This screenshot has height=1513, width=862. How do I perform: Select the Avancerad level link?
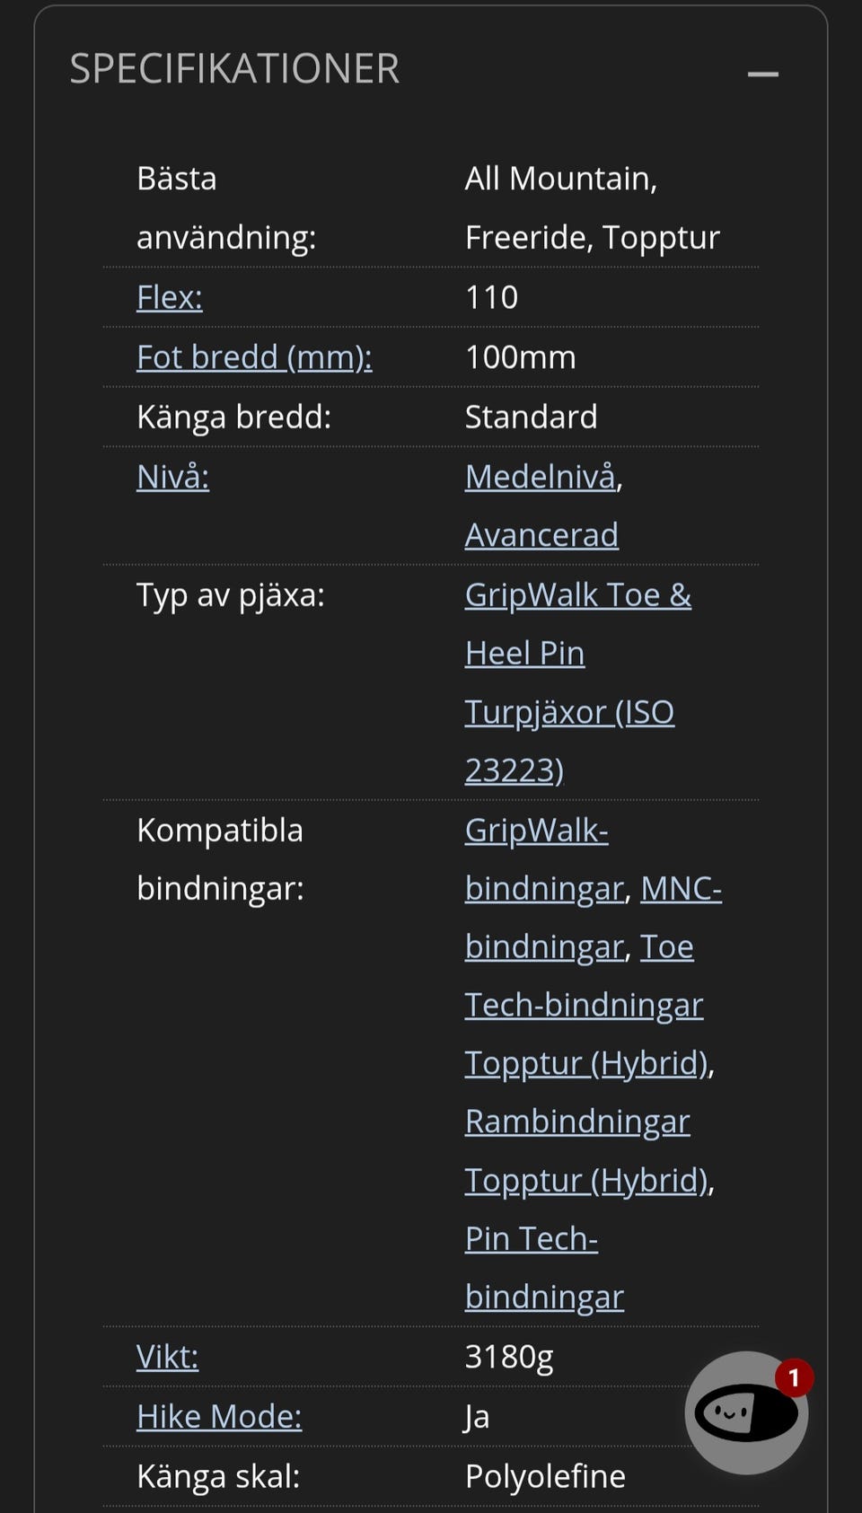coord(541,535)
